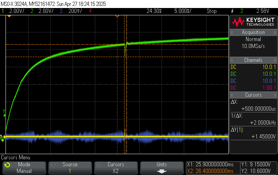
Task: Click the 10.0MSa/s sample rate
Action: [253, 46]
